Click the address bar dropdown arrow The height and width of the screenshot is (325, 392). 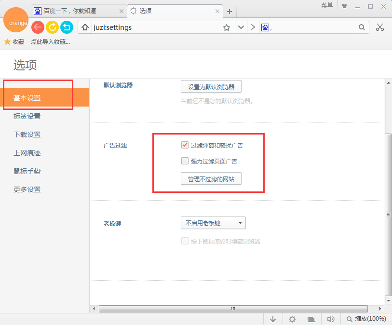tap(241, 27)
